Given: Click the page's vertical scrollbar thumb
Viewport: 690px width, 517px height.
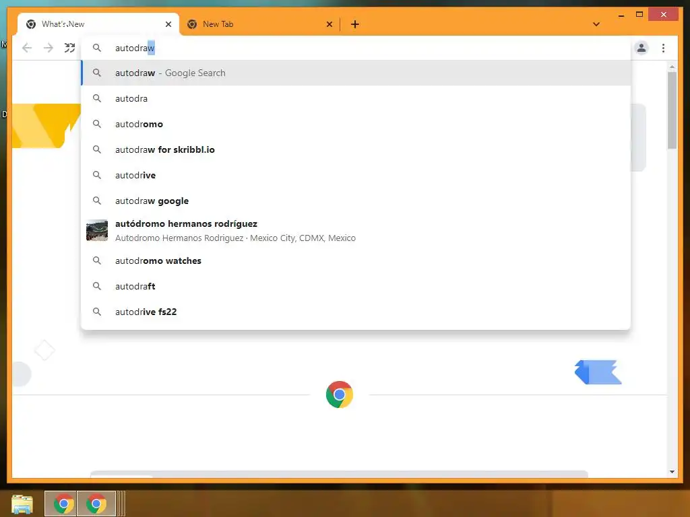Looking at the screenshot, I should coord(672,110).
